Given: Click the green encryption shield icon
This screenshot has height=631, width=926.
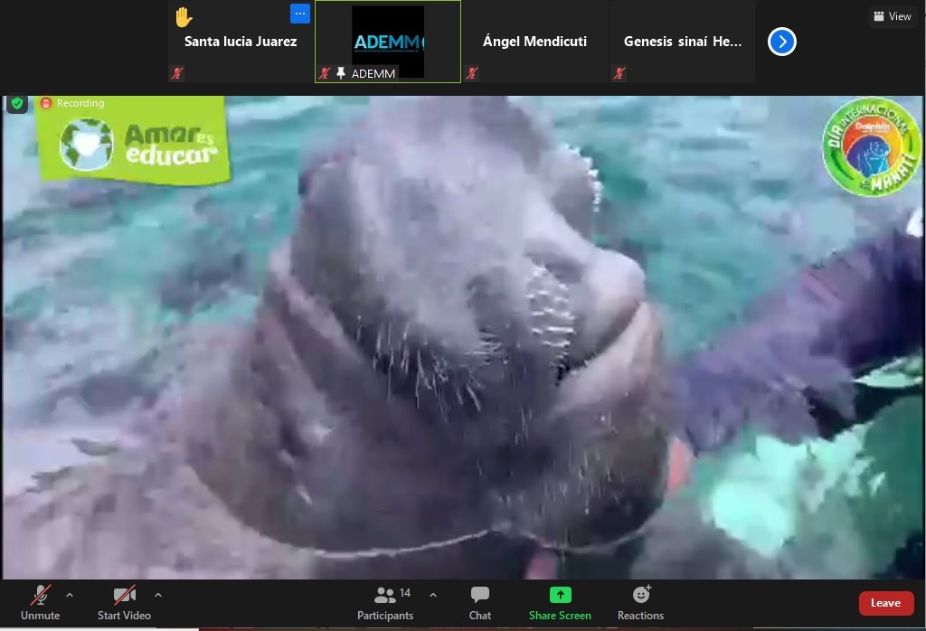Looking at the screenshot, I should pos(17,103).
